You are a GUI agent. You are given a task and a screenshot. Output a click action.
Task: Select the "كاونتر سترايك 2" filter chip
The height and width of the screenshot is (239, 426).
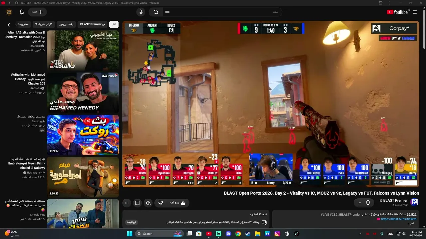click(44, 24)
